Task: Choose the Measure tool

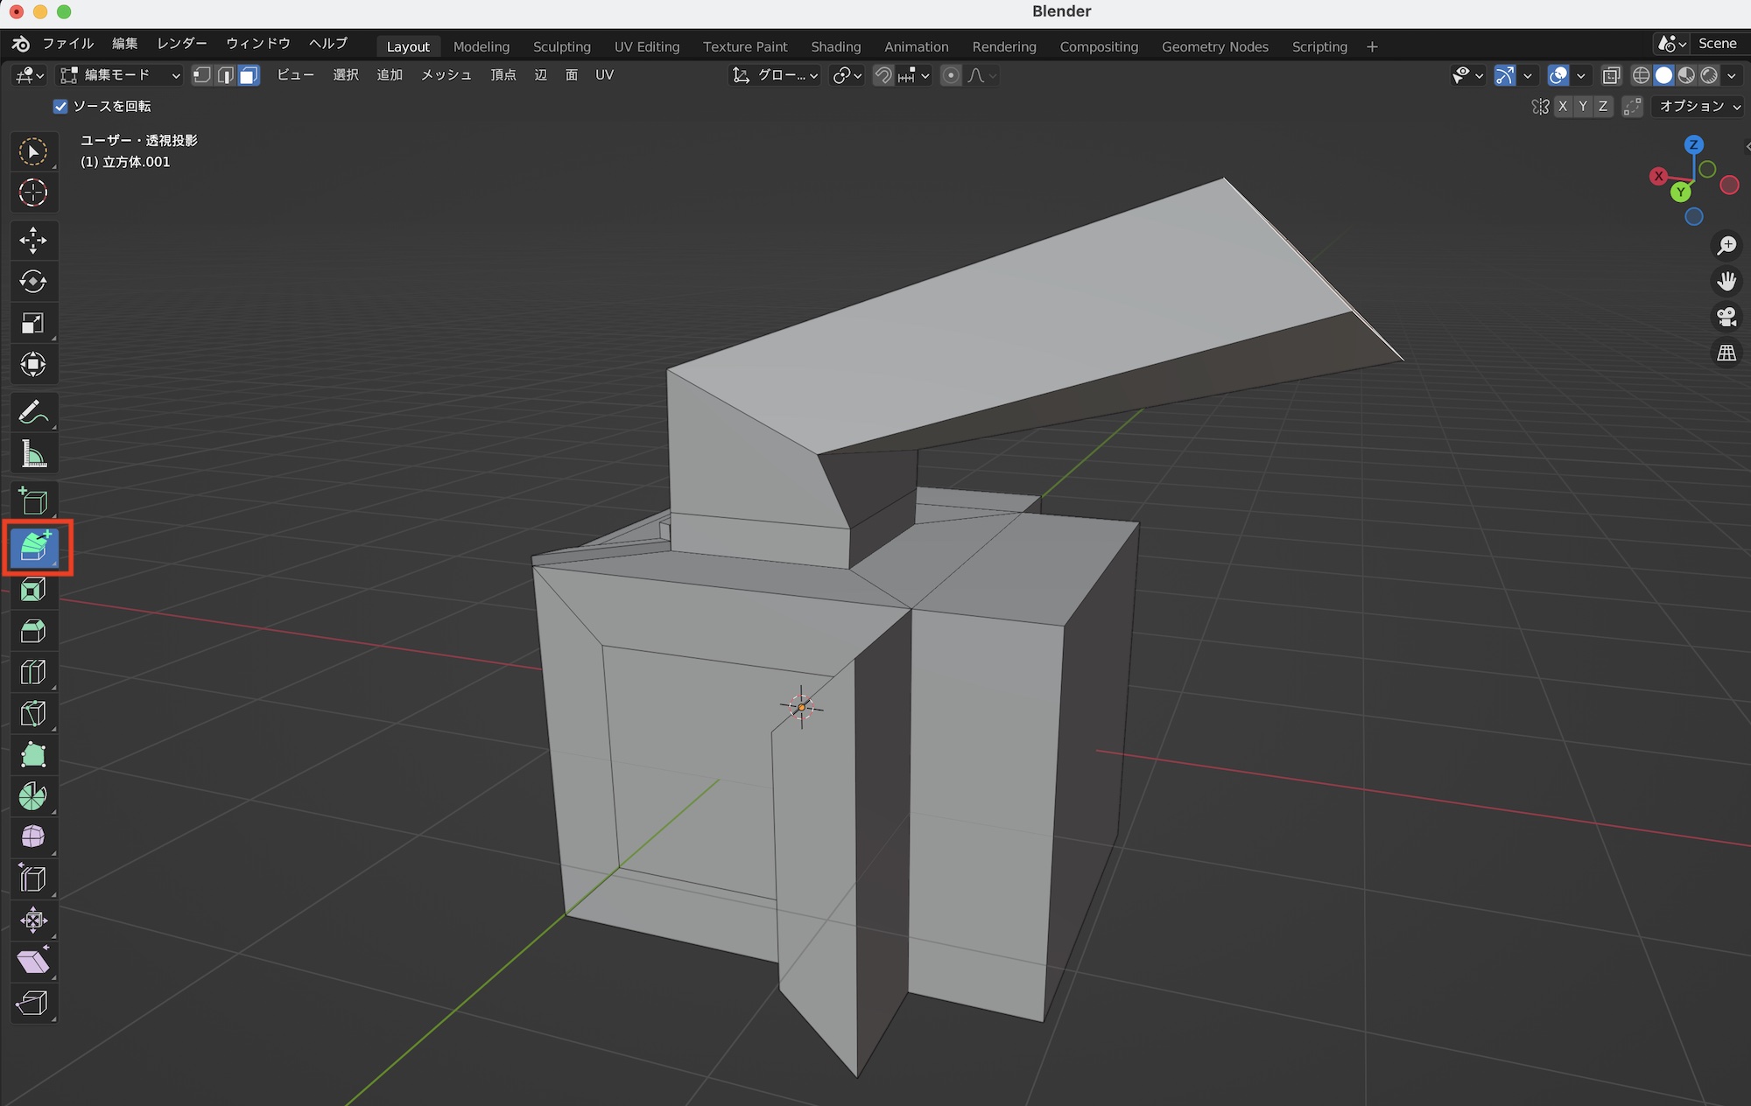Action: tap(33, 454)
